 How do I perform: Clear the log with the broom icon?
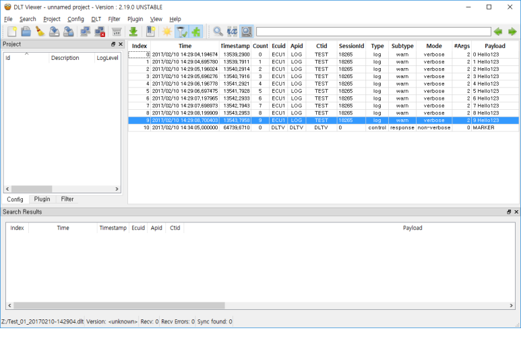tap(40, 32)
